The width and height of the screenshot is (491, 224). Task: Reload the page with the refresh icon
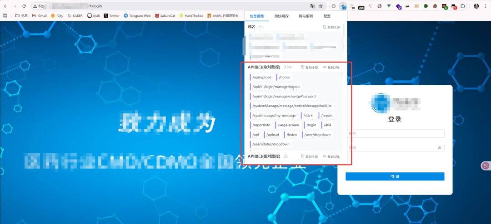24,6
